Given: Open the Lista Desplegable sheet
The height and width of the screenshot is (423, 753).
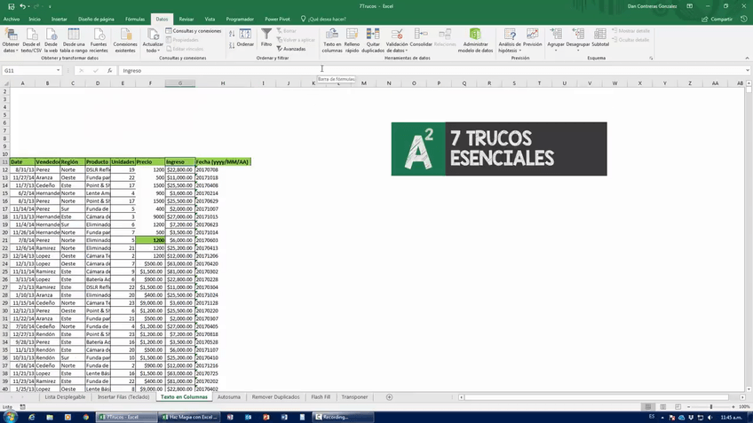Looking at the screenshot, I should click(65, 397).
